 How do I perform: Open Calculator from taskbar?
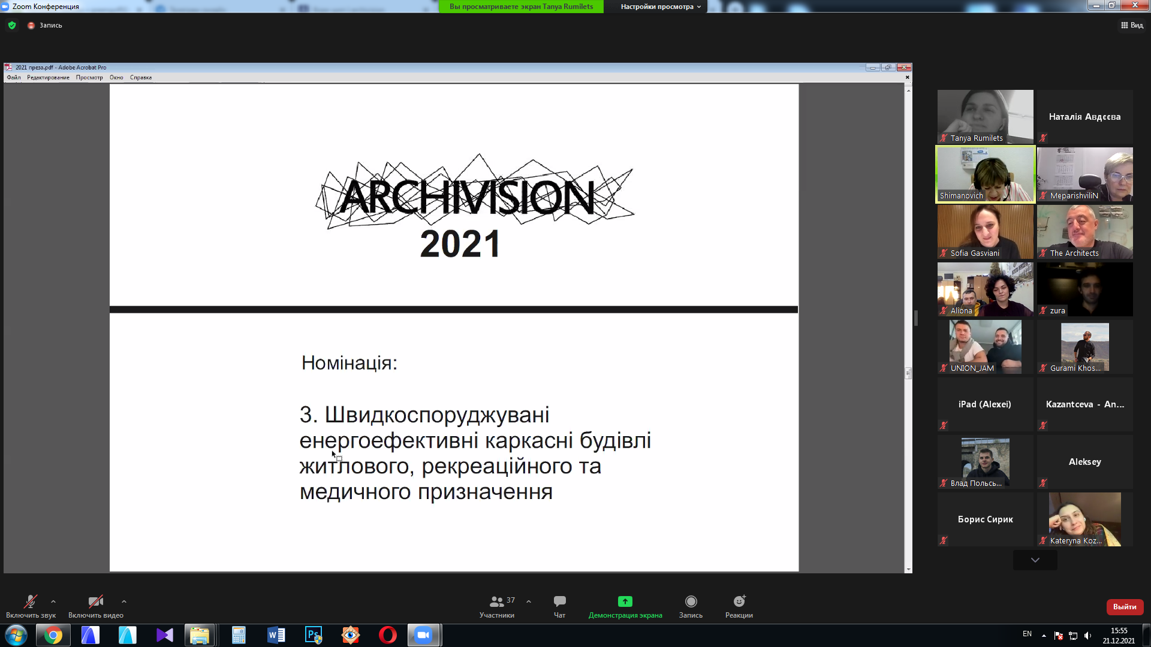coord(239,635)
